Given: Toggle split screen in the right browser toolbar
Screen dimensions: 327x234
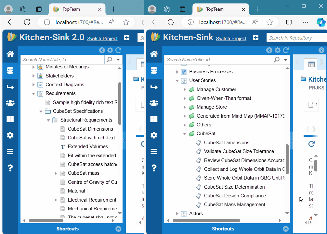Looking at the screenshot, I should [289, 22].
